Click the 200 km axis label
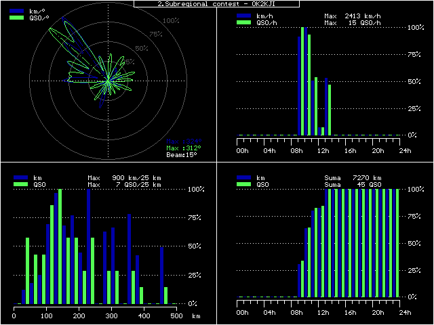Image resolution: width=434 pixels, height=325 pixels. 79,316
